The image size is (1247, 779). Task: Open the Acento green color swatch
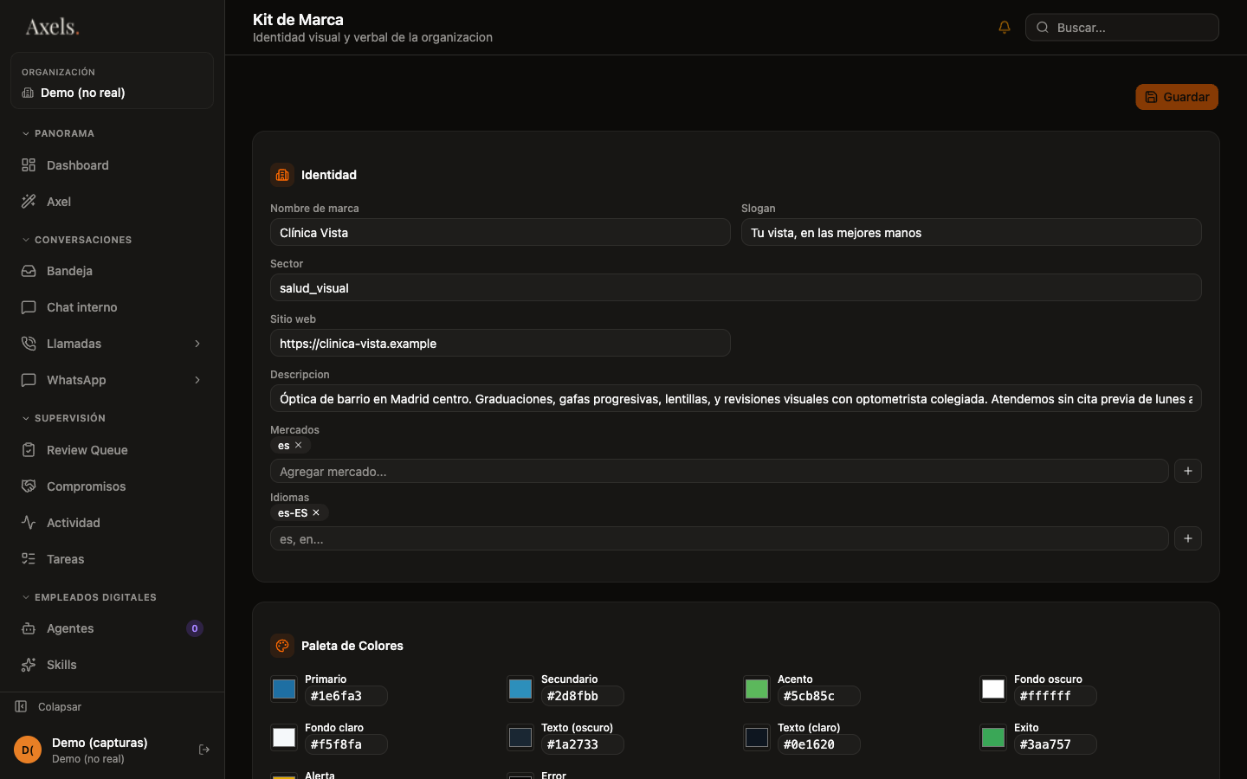pos(757,689)
